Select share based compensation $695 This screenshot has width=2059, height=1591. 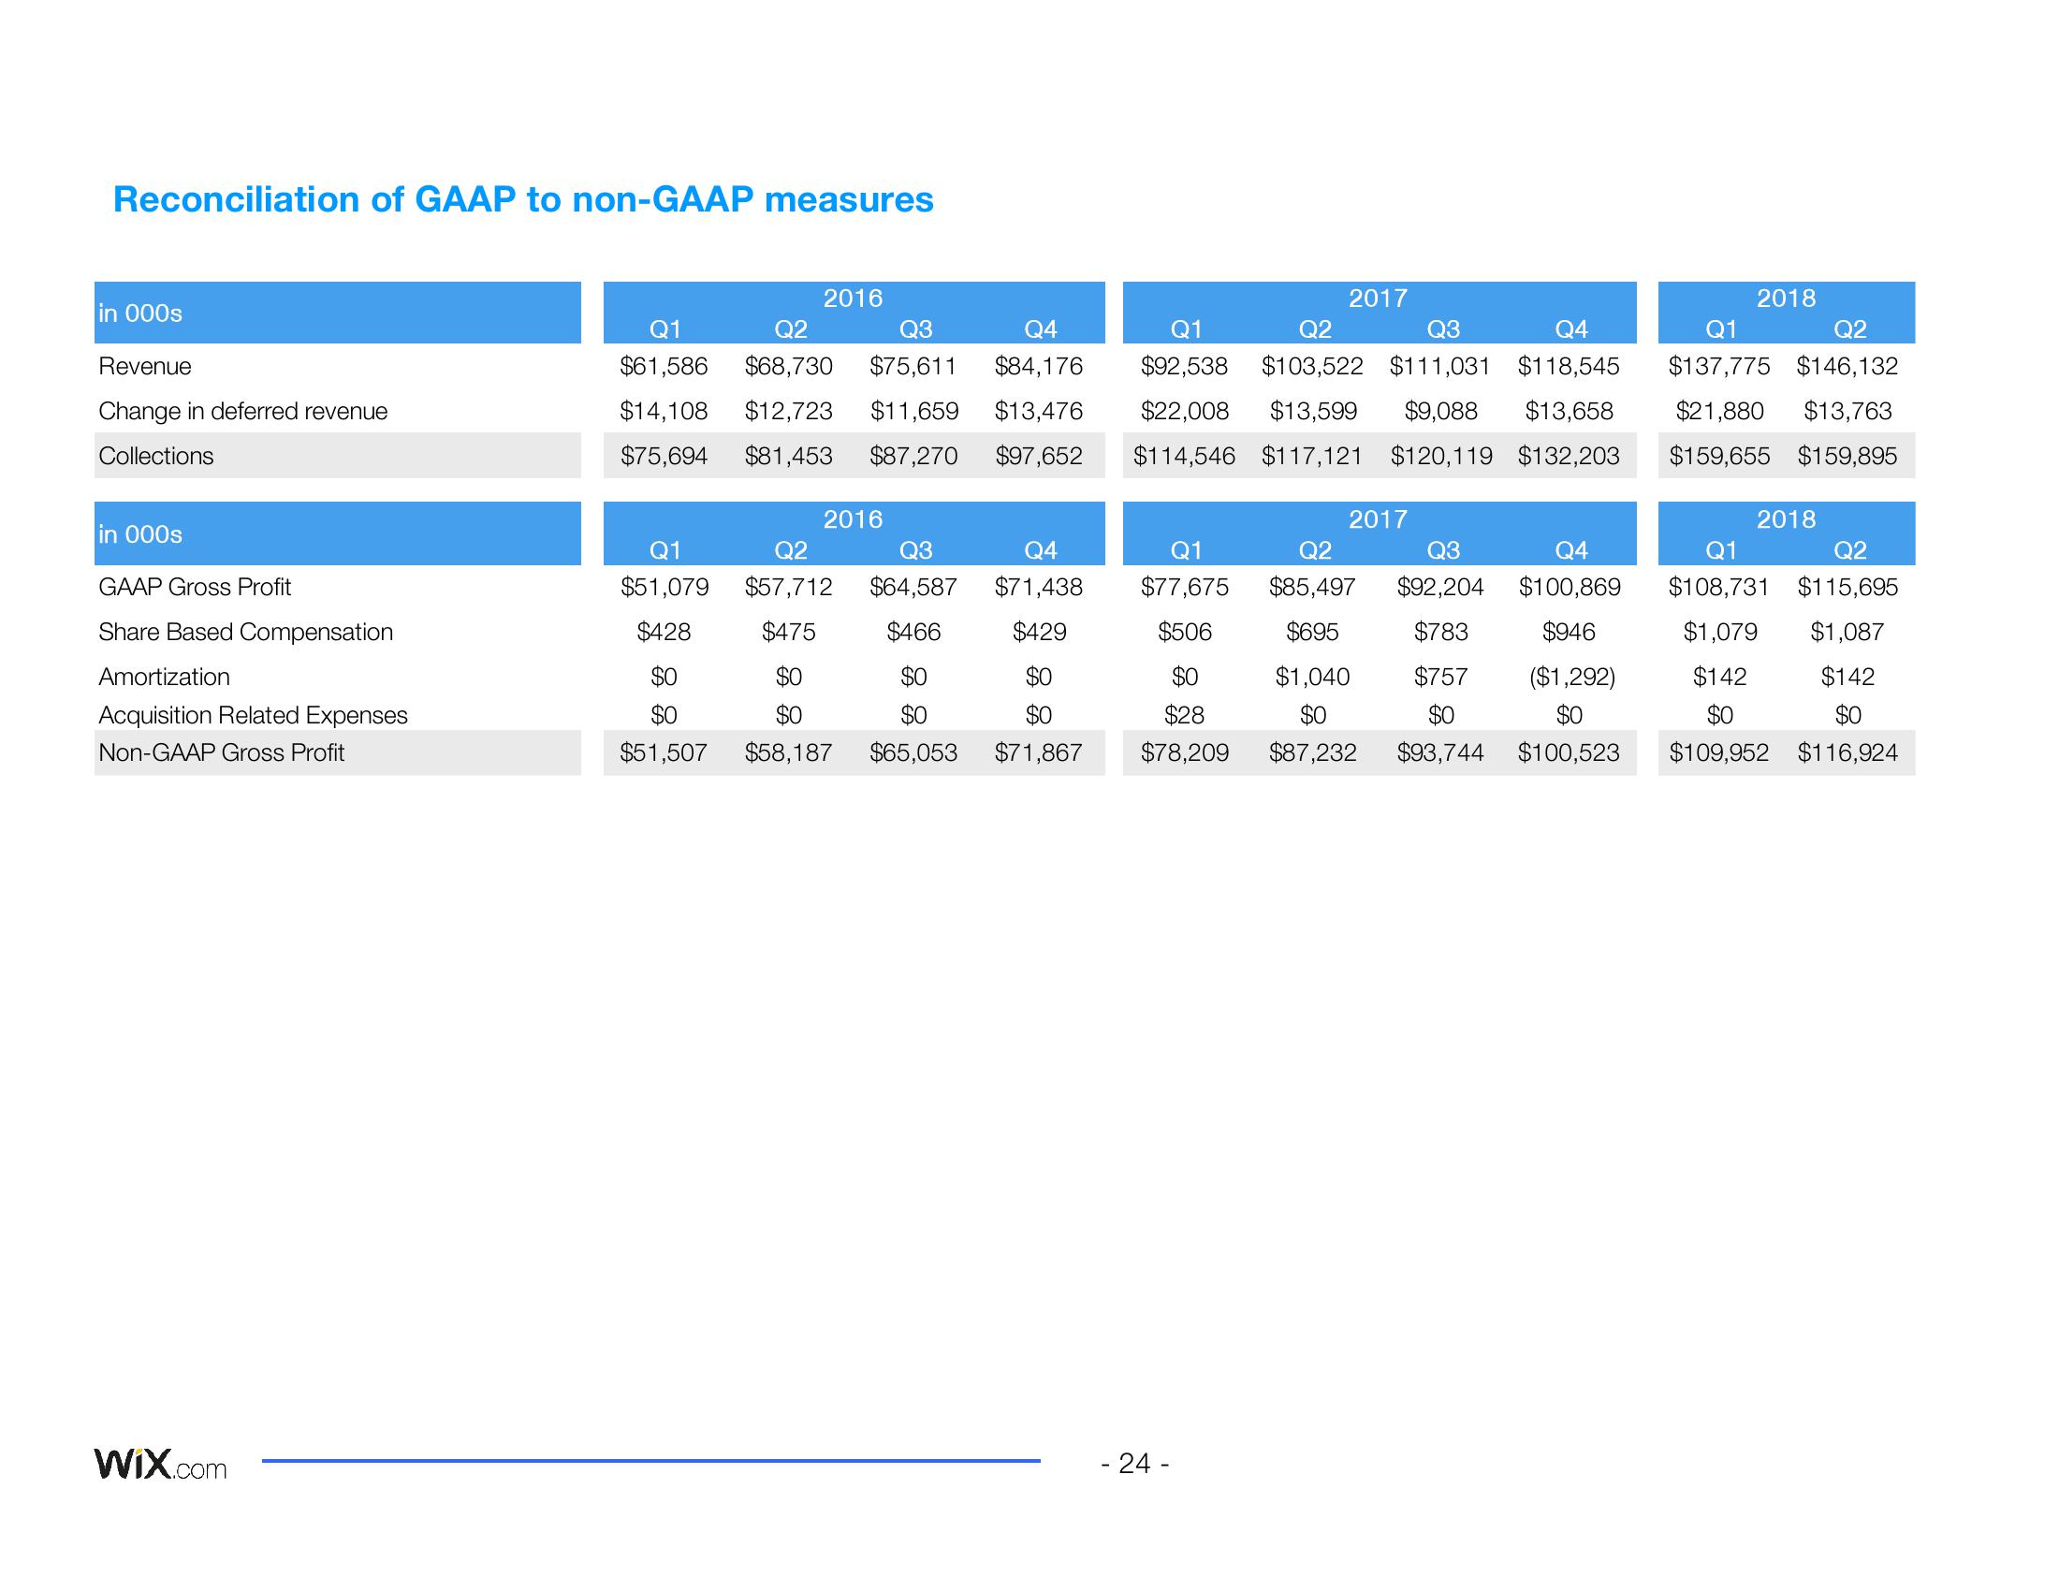point(1312,632)
